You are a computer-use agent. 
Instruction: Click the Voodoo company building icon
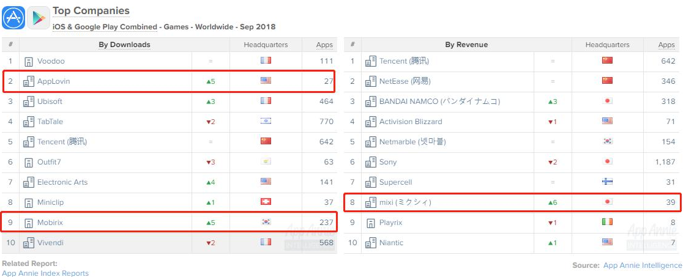[x=28, y=61]
